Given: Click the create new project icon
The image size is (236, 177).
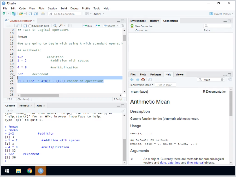Looking at the screenshot, I should tap(14, 14).
